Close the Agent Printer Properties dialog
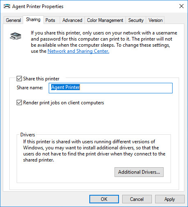Screen dimensions: 188x207 [x=182, y=6]
